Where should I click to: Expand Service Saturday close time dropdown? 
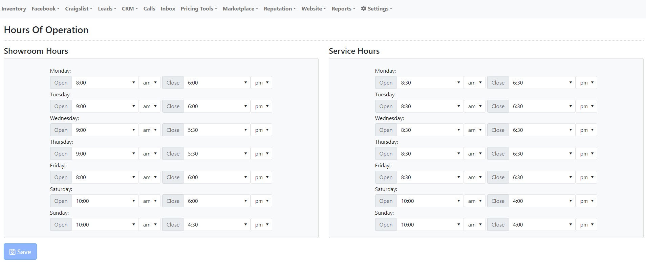pos(542,201)
